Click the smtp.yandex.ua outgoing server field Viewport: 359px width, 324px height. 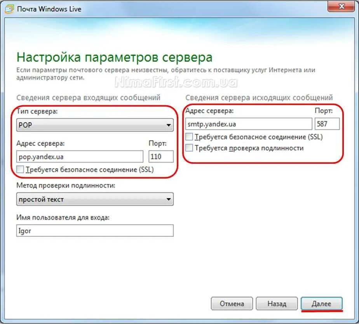pyautogui.click(x=249, y=124)
